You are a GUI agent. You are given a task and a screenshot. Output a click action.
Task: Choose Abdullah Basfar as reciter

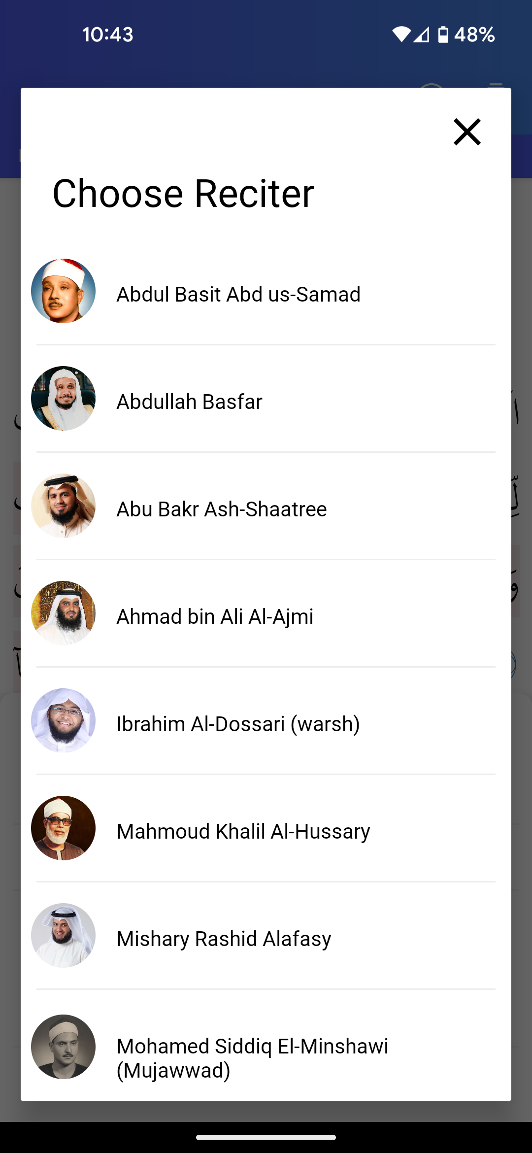tap(189, 402)
